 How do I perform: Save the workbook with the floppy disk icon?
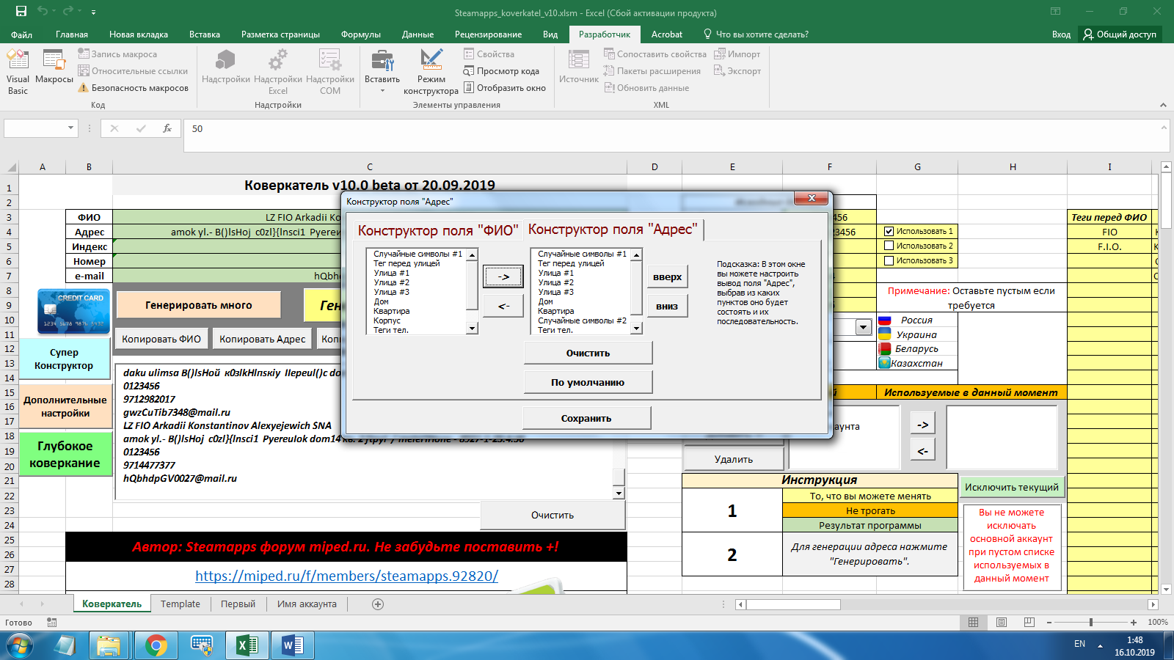21,11
